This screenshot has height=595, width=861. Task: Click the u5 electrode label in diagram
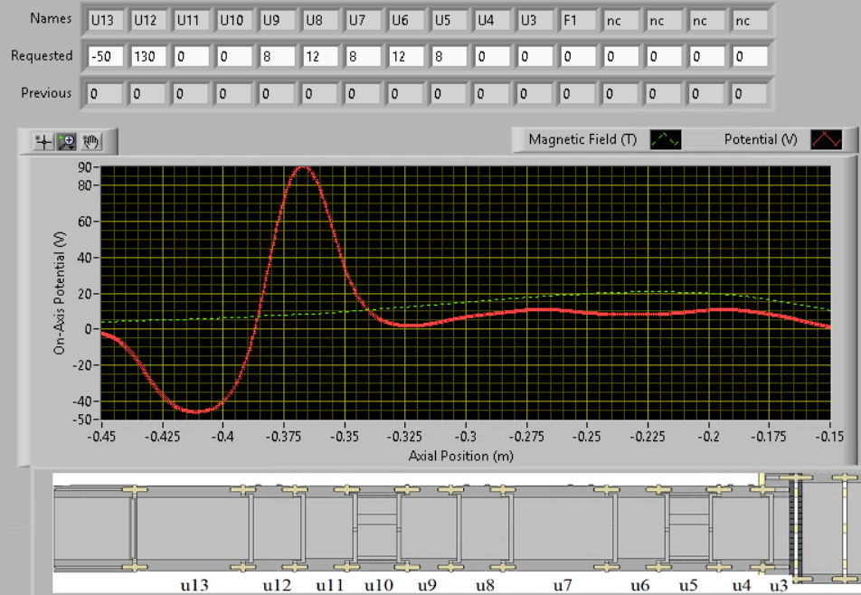click(x=688, y=585)
